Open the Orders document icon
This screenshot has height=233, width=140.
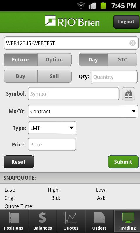(99, 218)
